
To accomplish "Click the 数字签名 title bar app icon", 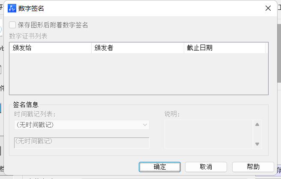I will click(x=12, y=8).
